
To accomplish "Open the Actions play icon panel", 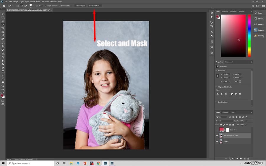I will click(212, 17).
